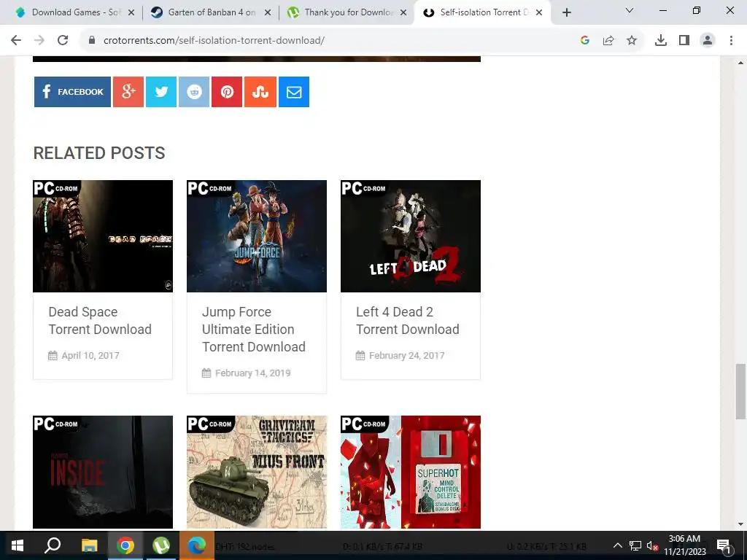The height and width of the screenshot is (560, 747).
Task: Close the Garten of Banban 4 tab
Action: pos(268,13)
